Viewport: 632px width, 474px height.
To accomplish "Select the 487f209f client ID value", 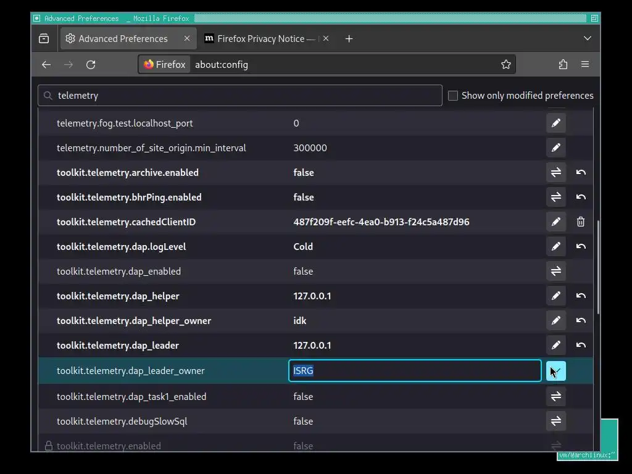I will coord(381,222).
